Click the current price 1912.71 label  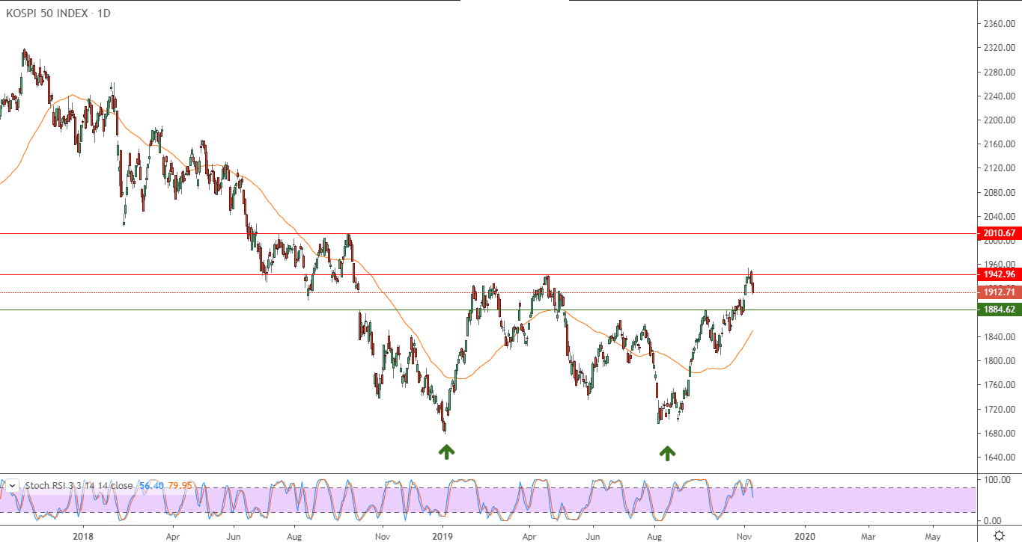[x=1000, y=292]
